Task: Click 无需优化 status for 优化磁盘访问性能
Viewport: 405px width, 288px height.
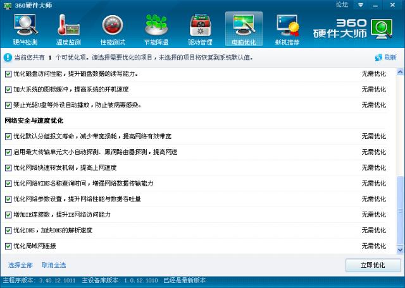Action: [374, 74]
